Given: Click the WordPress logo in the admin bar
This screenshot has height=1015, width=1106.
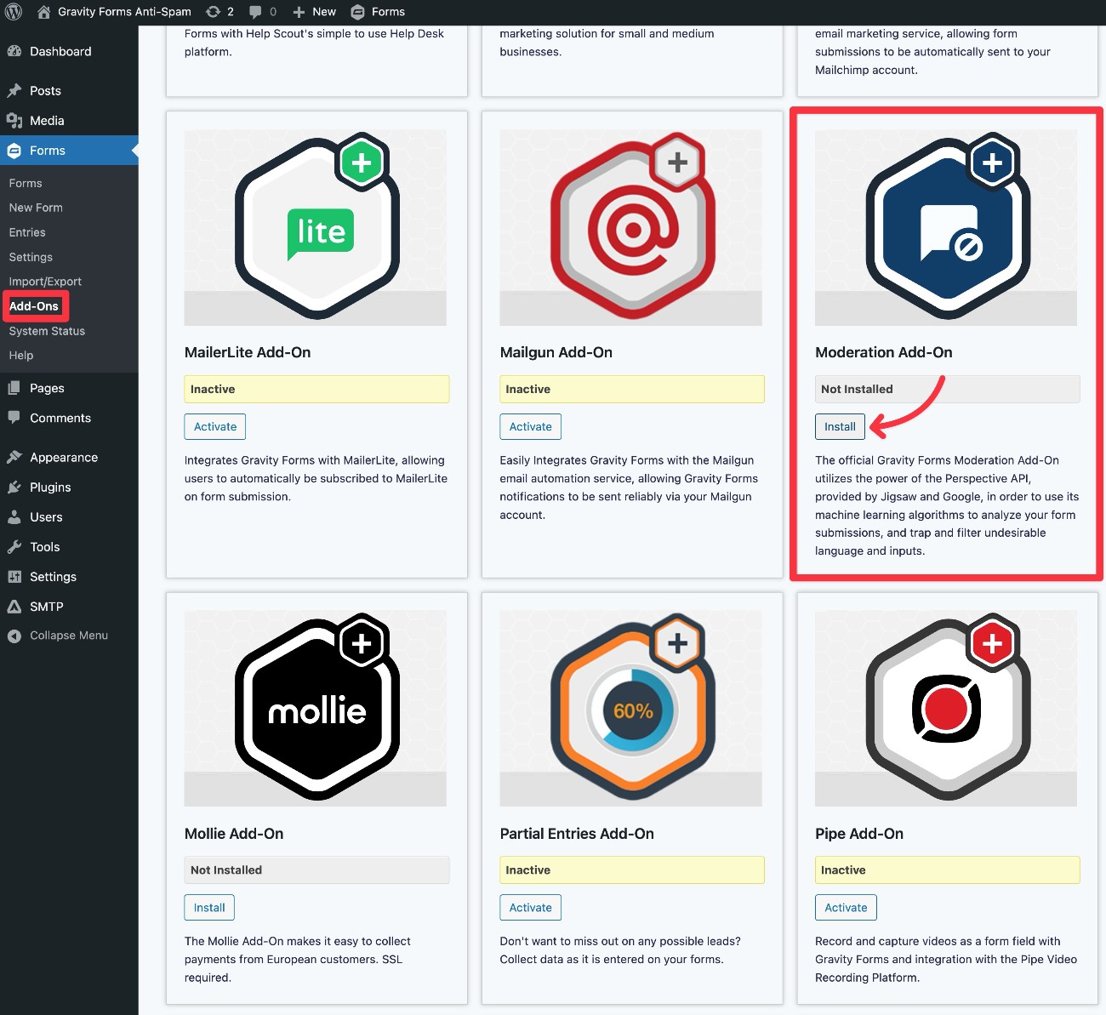Looking at the screenshot, I should tap(13, 12).
